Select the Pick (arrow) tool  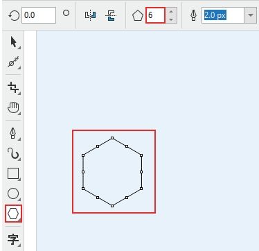13,42
